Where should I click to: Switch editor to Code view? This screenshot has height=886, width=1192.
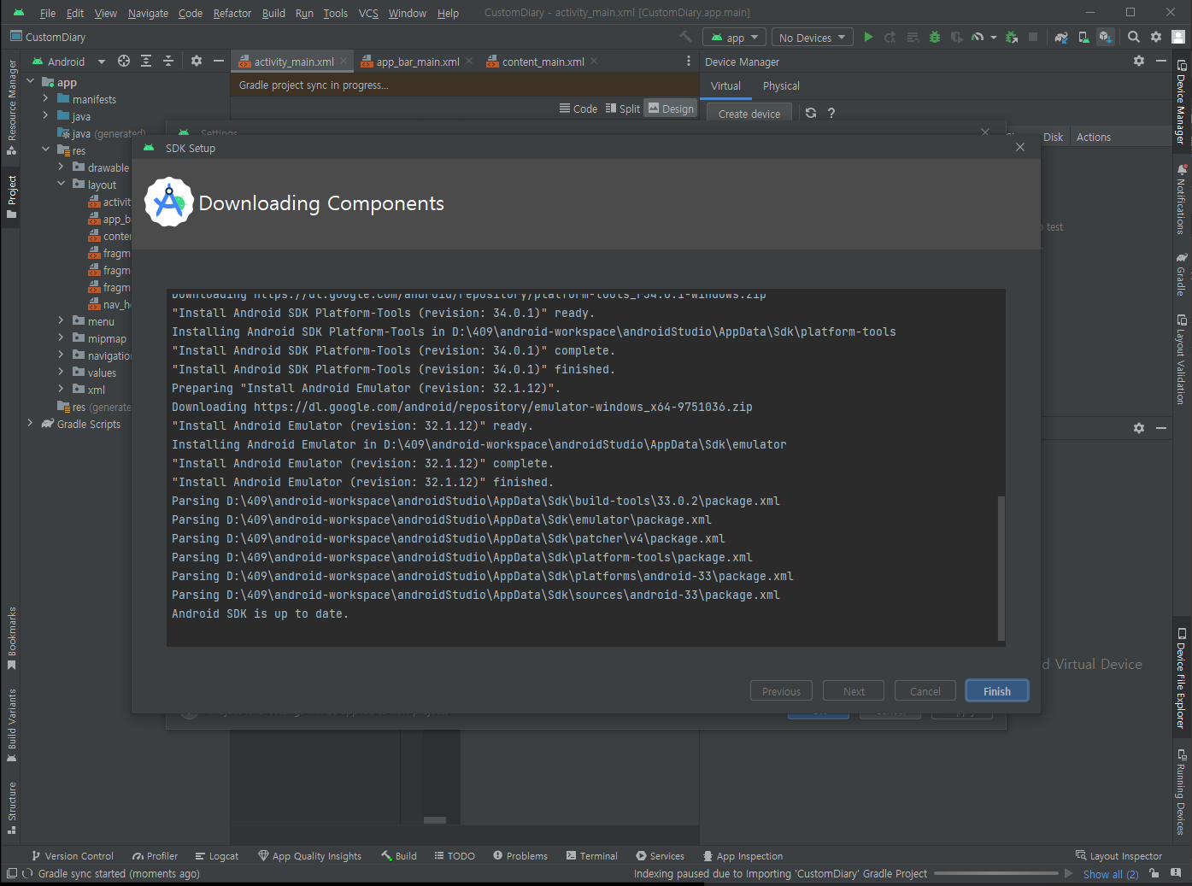pos(578,109)
